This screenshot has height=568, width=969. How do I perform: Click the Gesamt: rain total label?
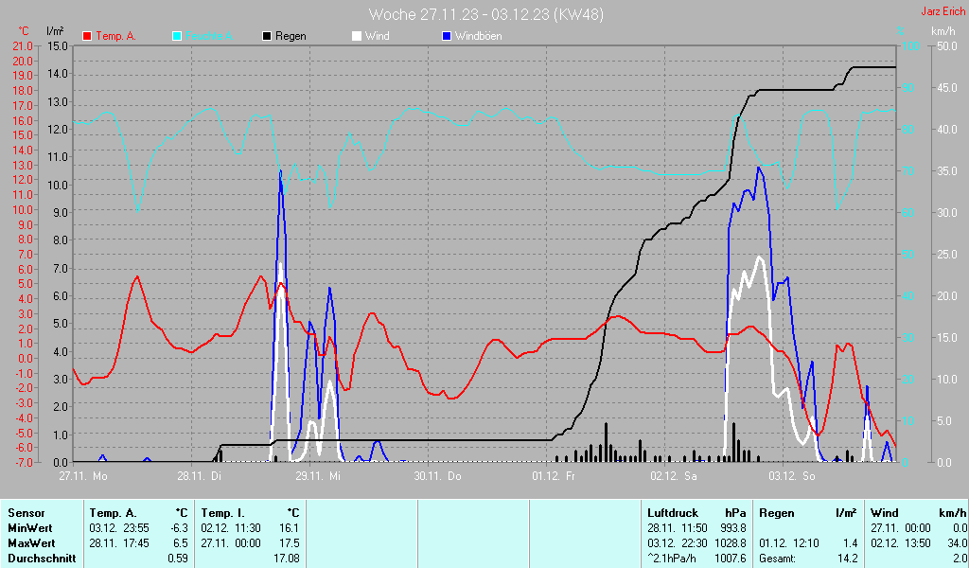[778, 559]
